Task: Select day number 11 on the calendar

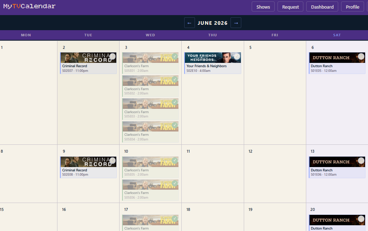Action: click(x=188, y=151)
